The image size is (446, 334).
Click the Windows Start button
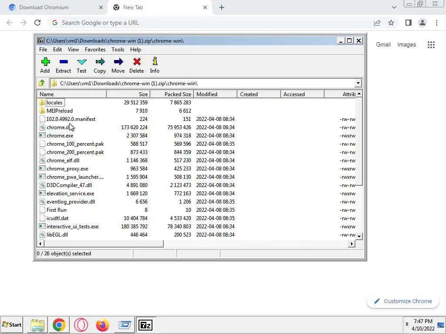(x=12, y=324)
